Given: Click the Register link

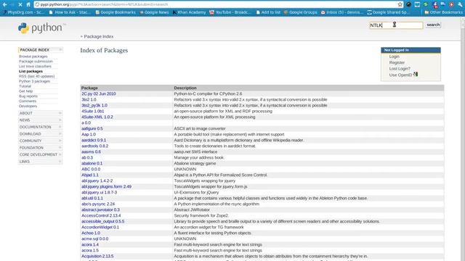Looking at the screenshot, I should pos(397,62).
